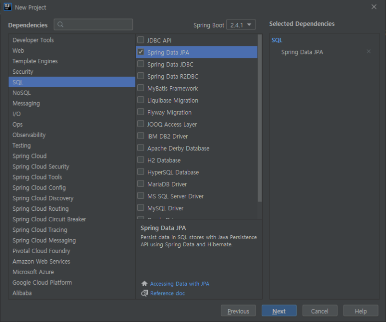
Task: Tick the JOOQ Access Layer checkbox
Action: (x=140, y=124)
